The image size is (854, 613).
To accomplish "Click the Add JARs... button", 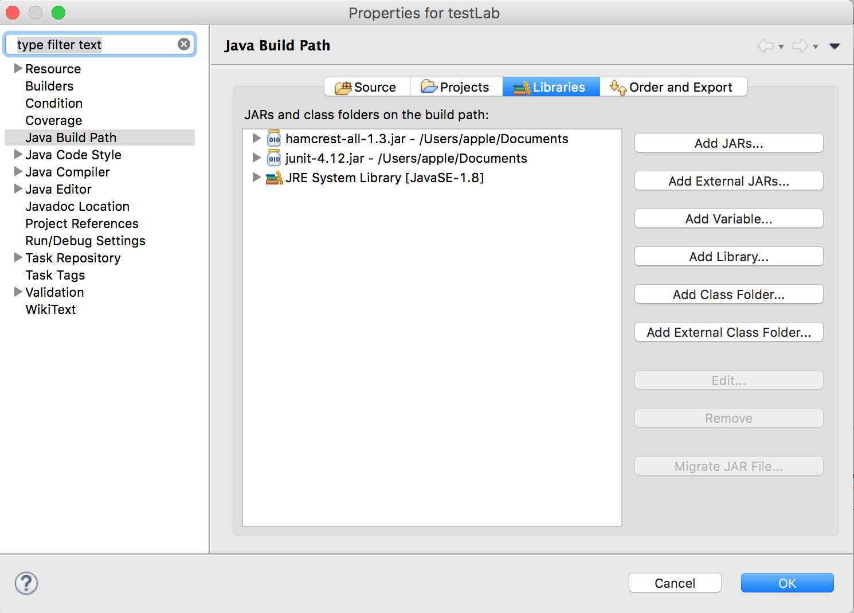I will 729,143.
